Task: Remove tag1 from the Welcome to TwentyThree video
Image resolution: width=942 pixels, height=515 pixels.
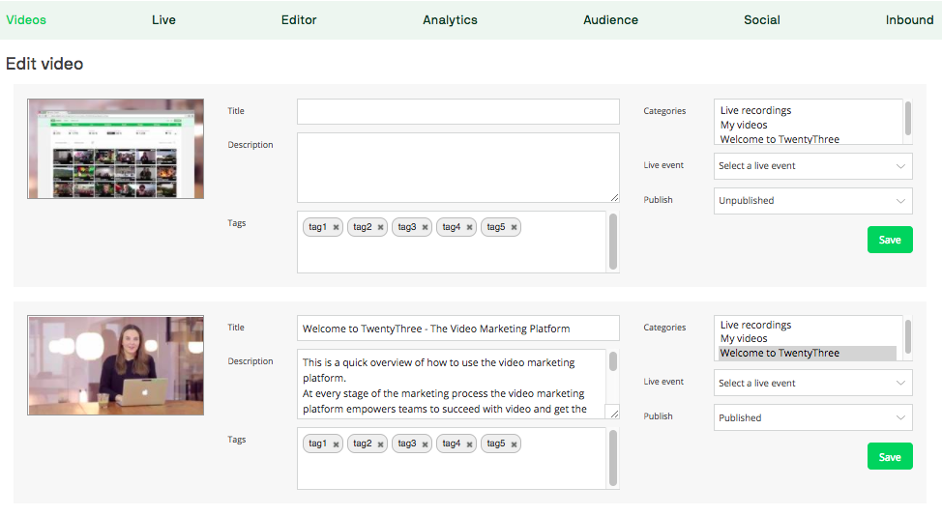Action: (x=336, y=444)
